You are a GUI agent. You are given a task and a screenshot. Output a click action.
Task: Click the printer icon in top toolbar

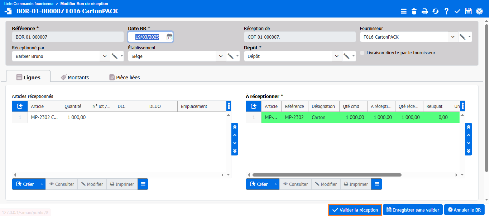(x=425, y=11)
